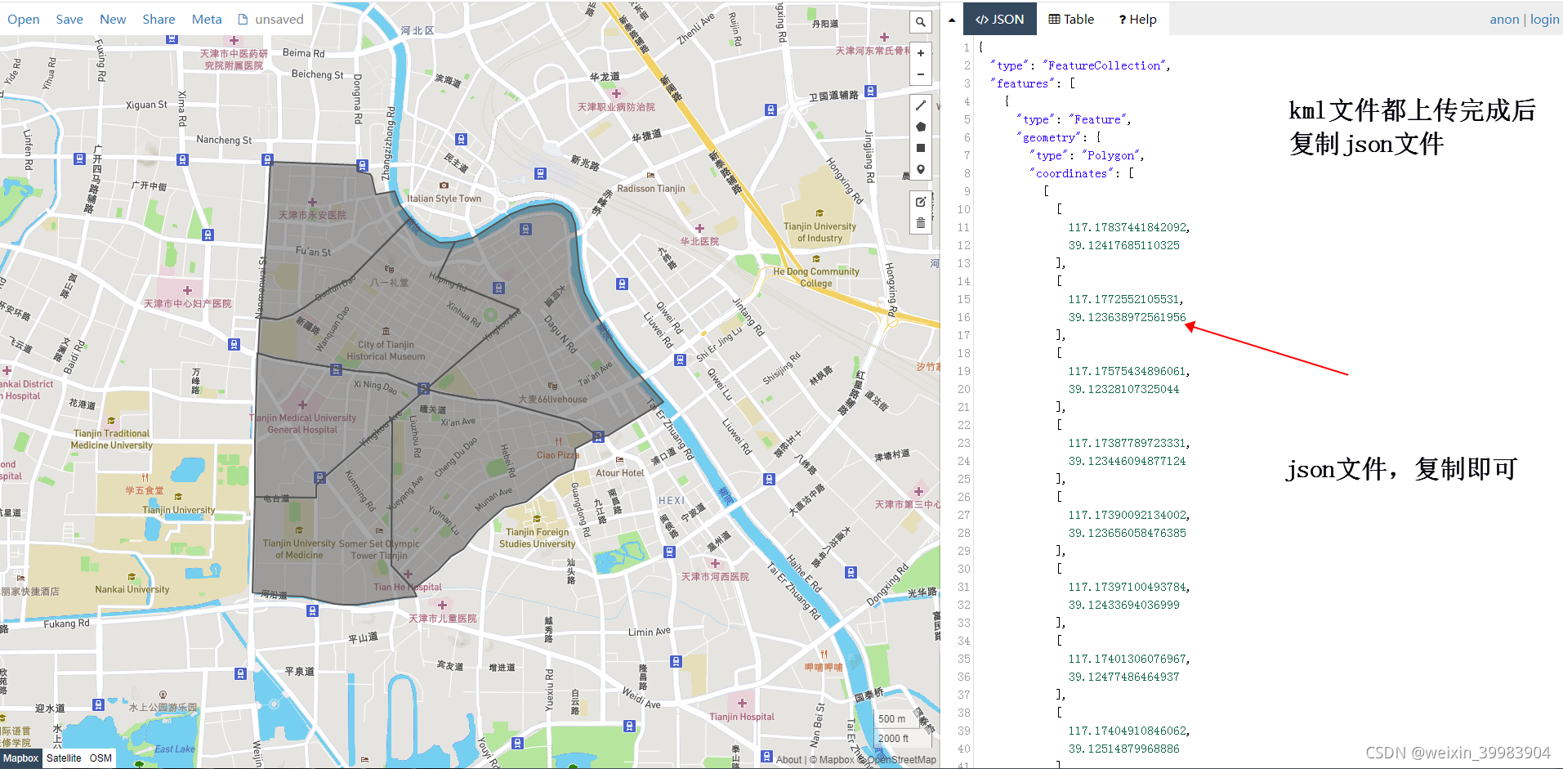Image resolution: width=1563 pixels, height=769 pixels.
Task: Switch to the Table tab
Action: (1071, 19)
